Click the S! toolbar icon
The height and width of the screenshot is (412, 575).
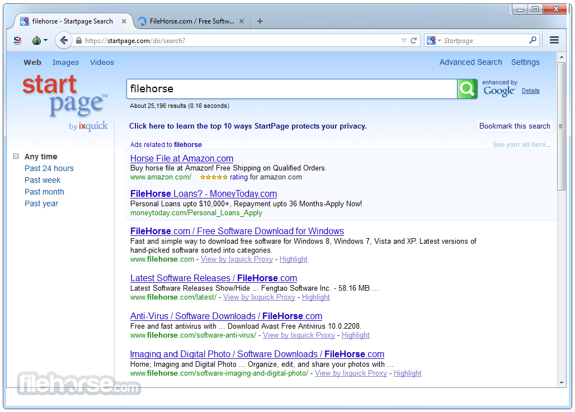coord(17,40)
